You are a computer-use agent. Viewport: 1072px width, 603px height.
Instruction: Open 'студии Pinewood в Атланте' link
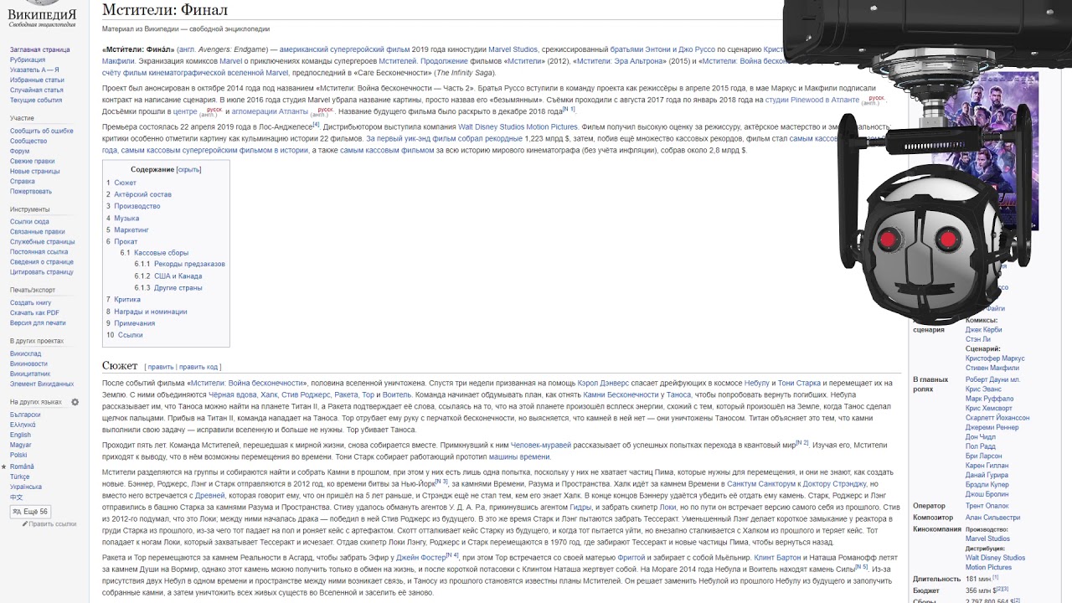(812, 100)
